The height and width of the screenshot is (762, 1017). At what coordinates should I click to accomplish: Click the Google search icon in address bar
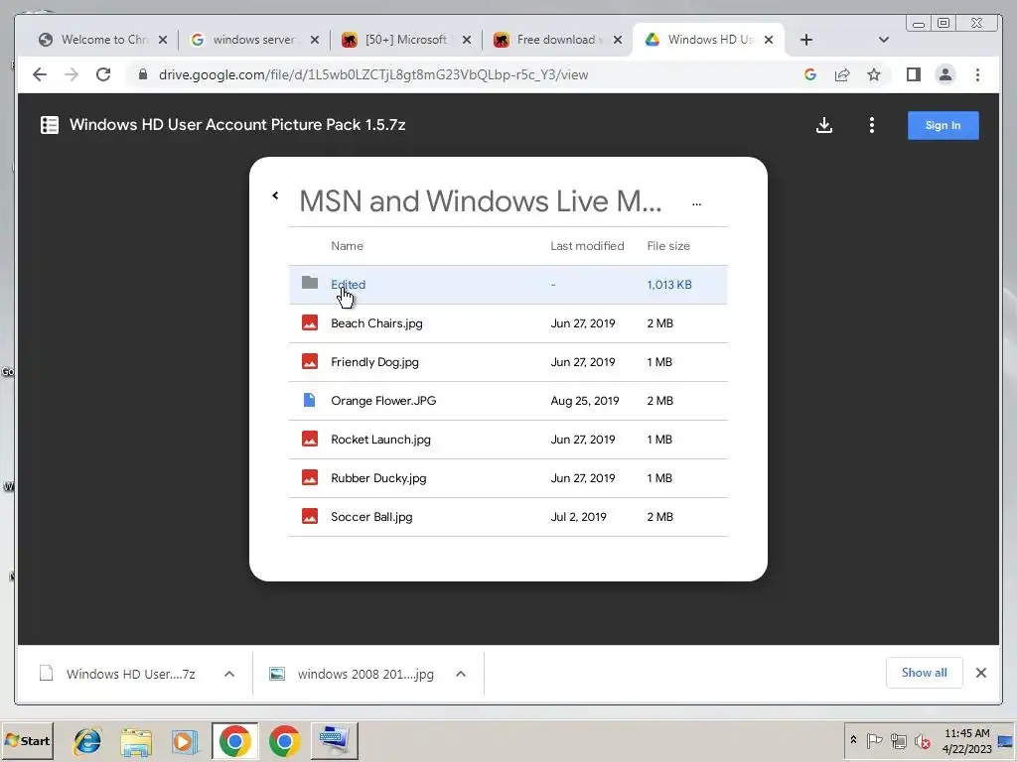tap(810, 74)
